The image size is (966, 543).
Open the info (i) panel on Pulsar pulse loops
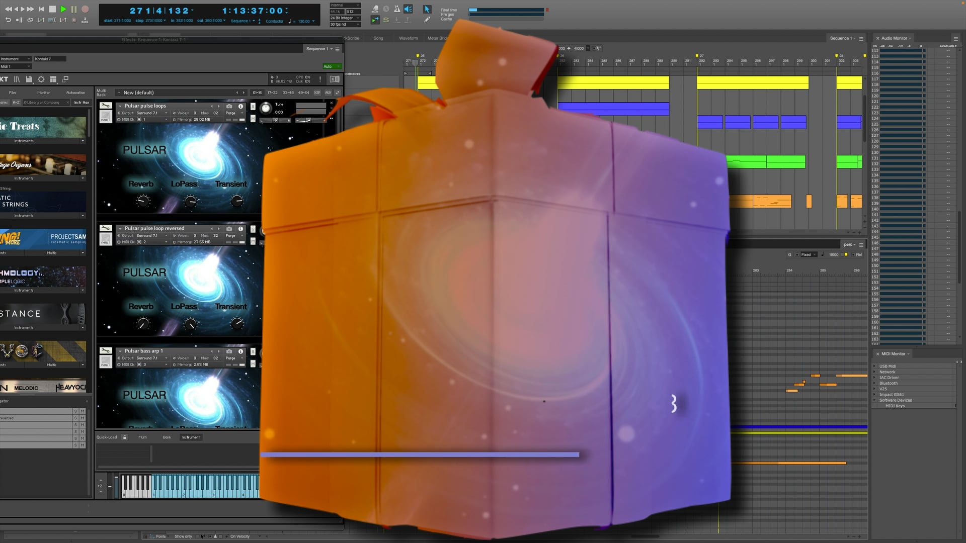(x=240, y=106)
